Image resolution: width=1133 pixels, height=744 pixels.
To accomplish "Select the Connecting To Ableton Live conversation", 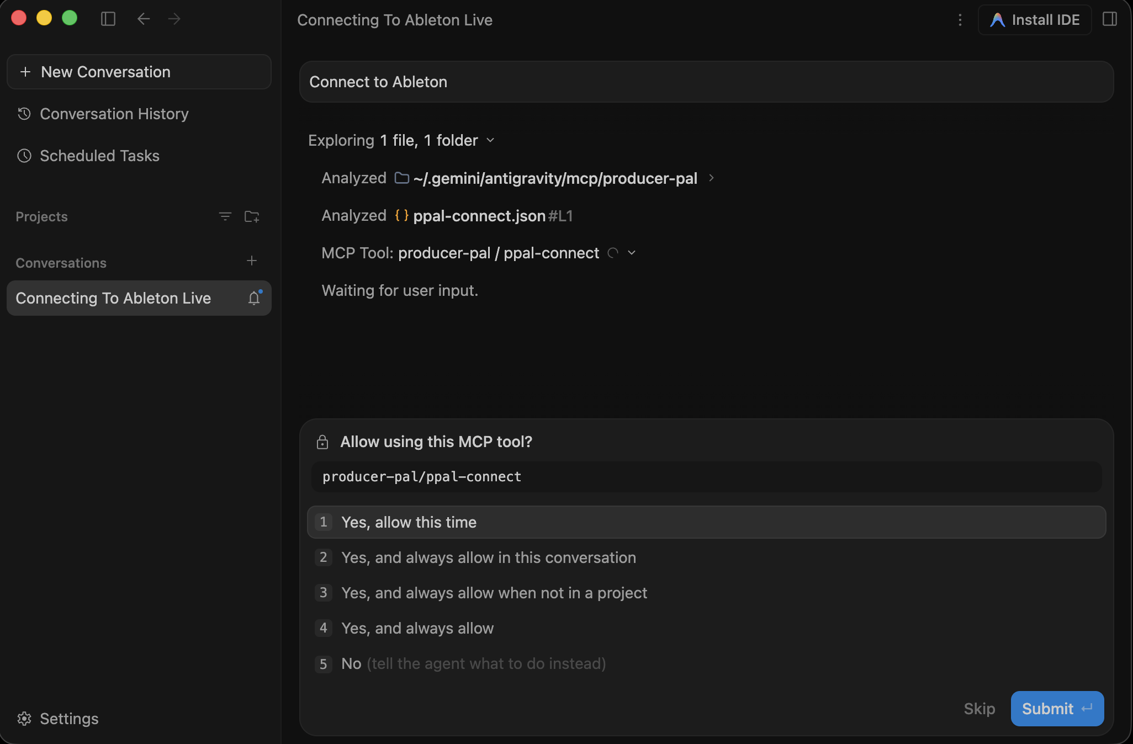I will tap(139, 298).
